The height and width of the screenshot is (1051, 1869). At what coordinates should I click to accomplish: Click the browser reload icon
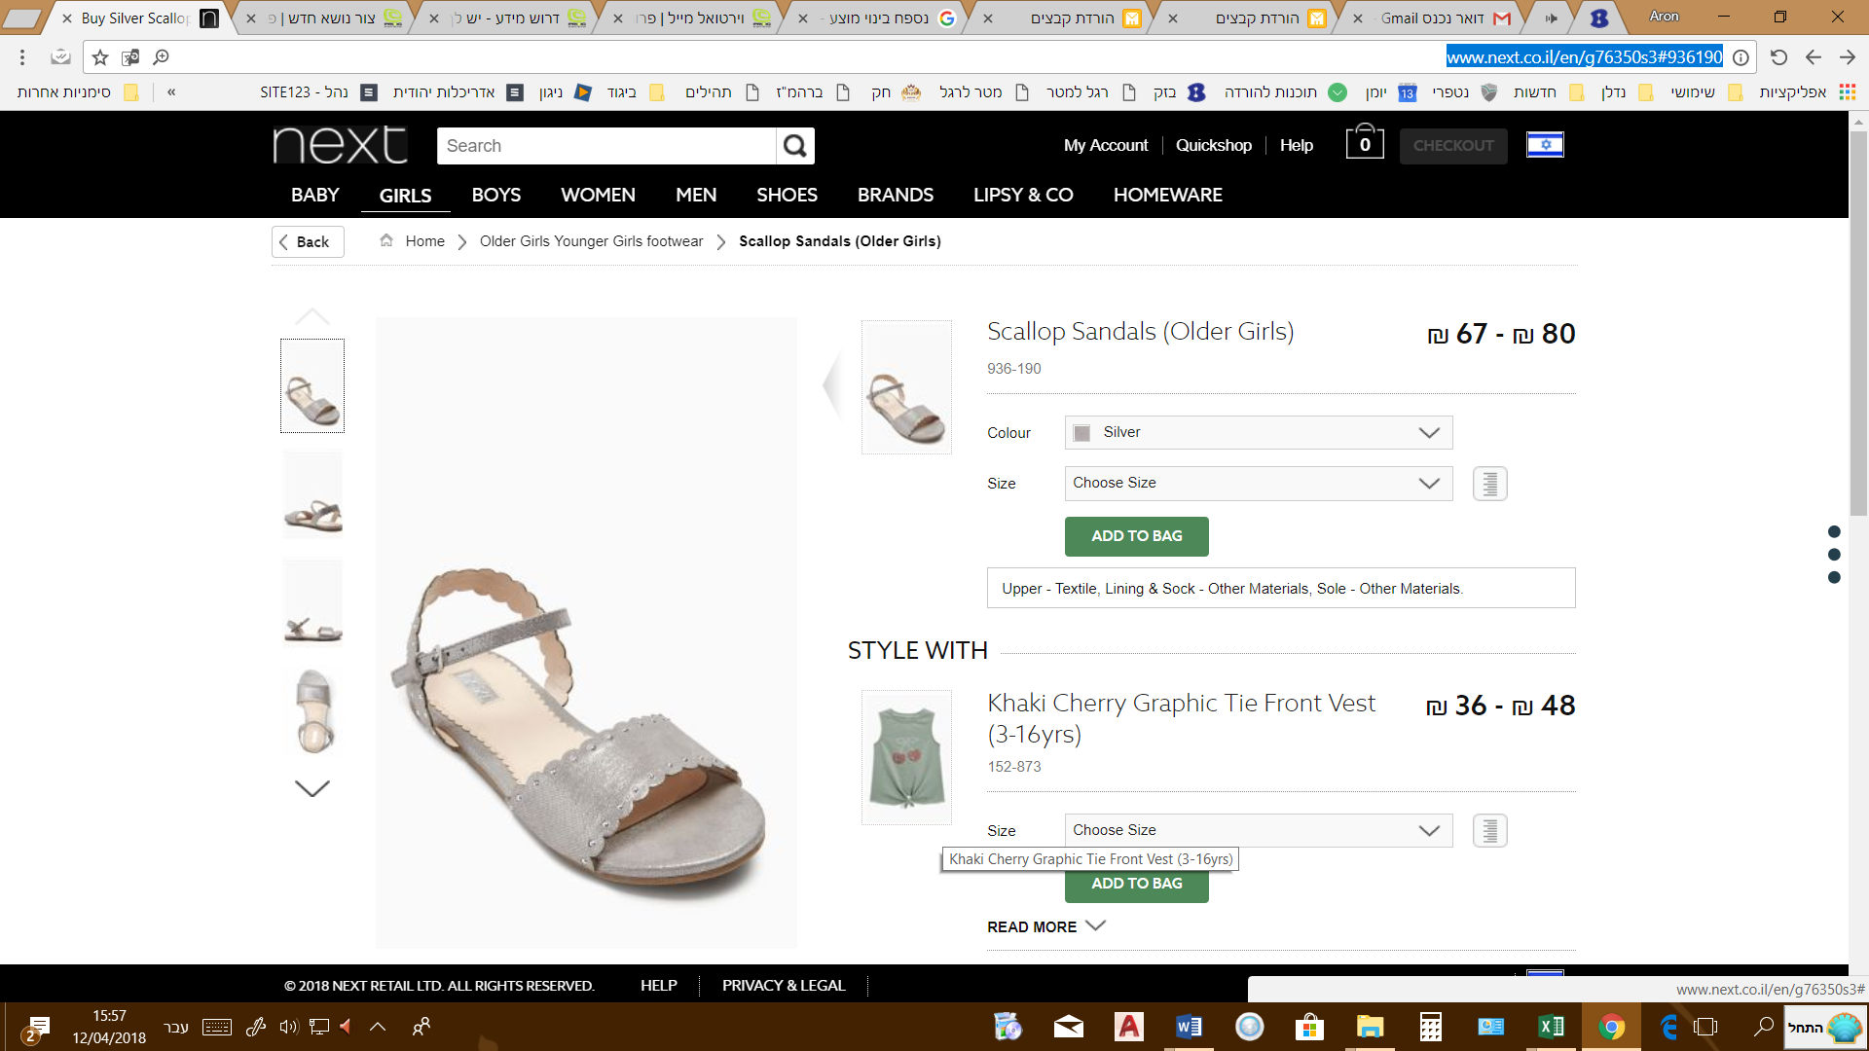(x=1778, y=57)
